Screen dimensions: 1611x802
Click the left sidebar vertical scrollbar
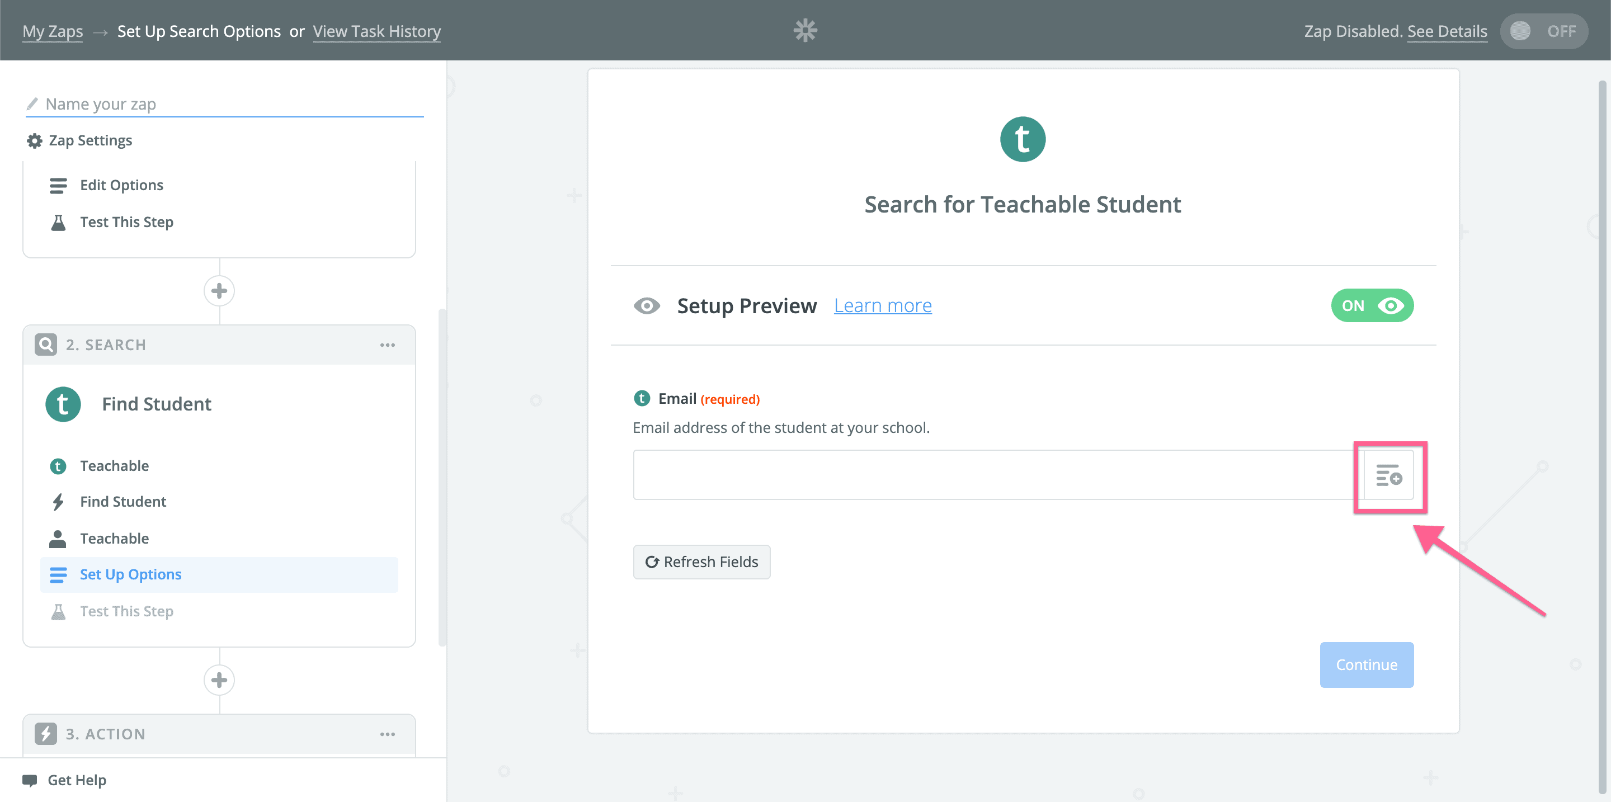(x=442, y=477)
